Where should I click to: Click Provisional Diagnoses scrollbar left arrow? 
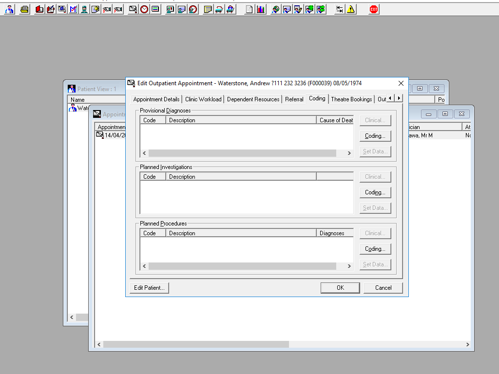pyautogui.click(x=144, y=153)
